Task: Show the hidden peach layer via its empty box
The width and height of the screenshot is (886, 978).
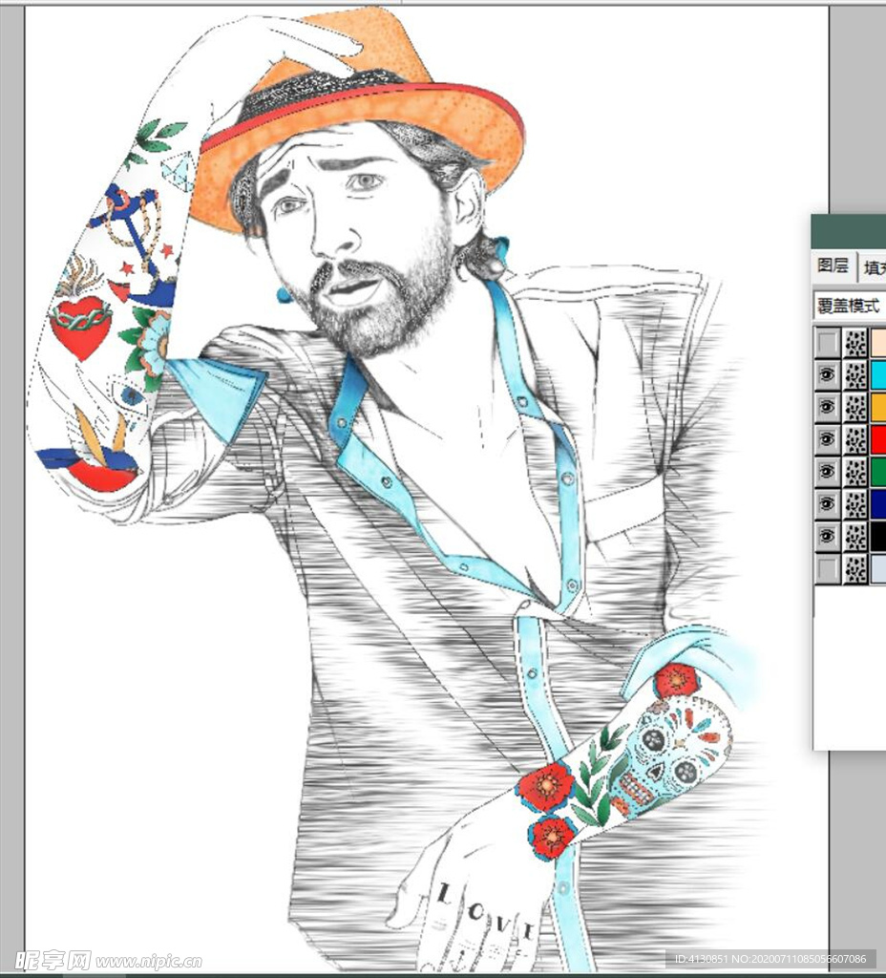Action: point(827,343)
